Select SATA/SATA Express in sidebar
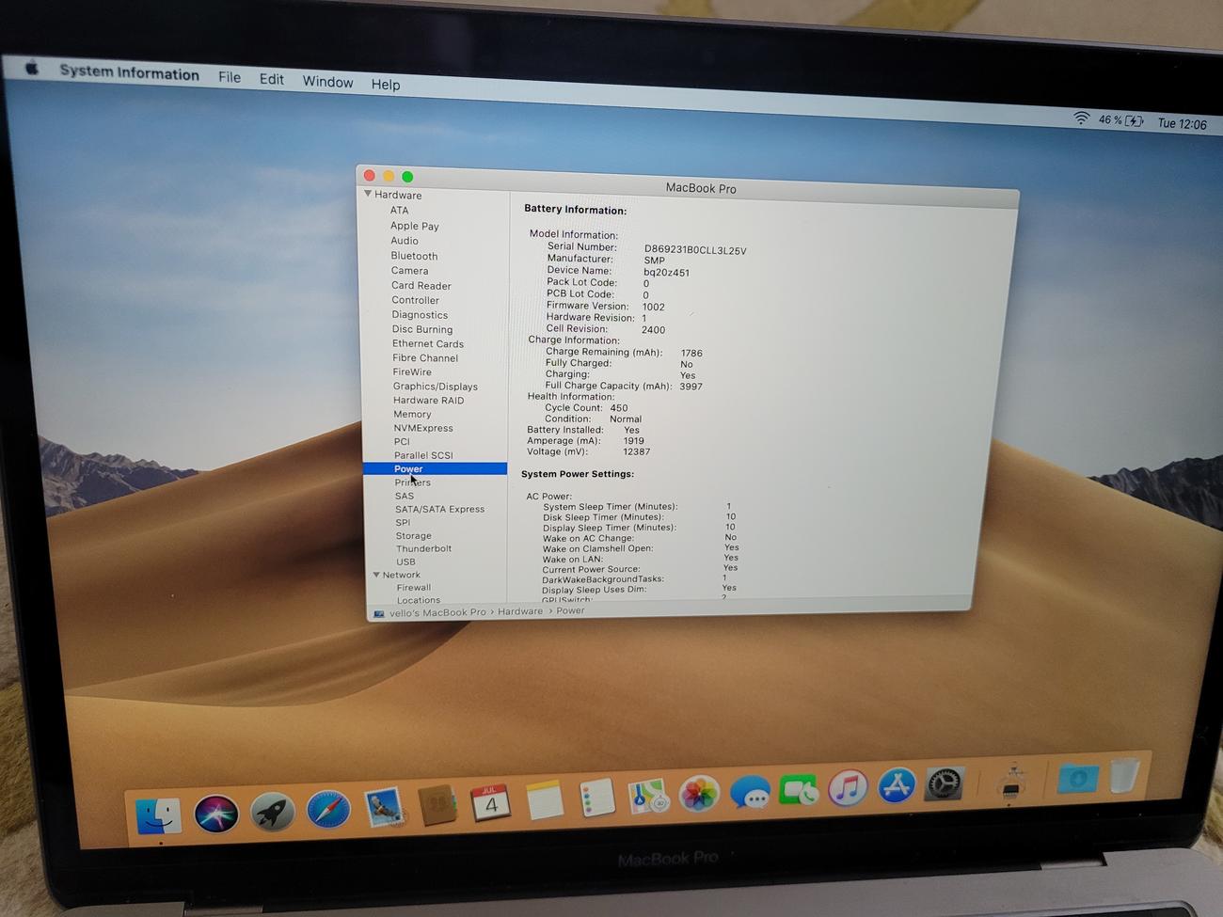The image size is (1223, 917). pyautogui.click(x=439, y=509)
